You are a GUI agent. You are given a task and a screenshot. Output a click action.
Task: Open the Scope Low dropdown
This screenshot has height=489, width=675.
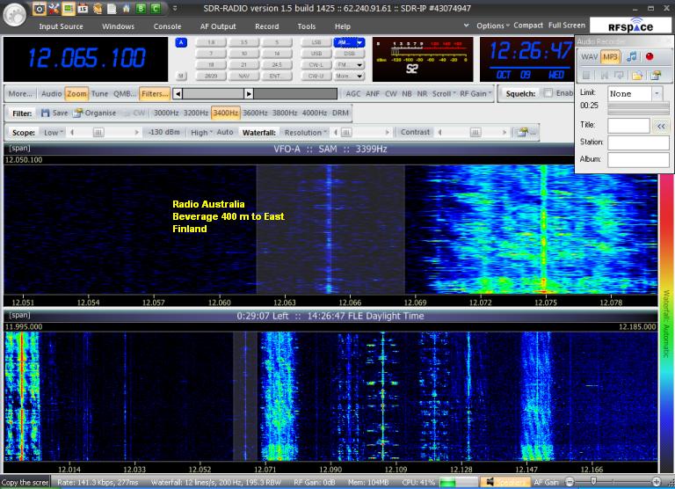pyautogui.click(x=54, y=133)
